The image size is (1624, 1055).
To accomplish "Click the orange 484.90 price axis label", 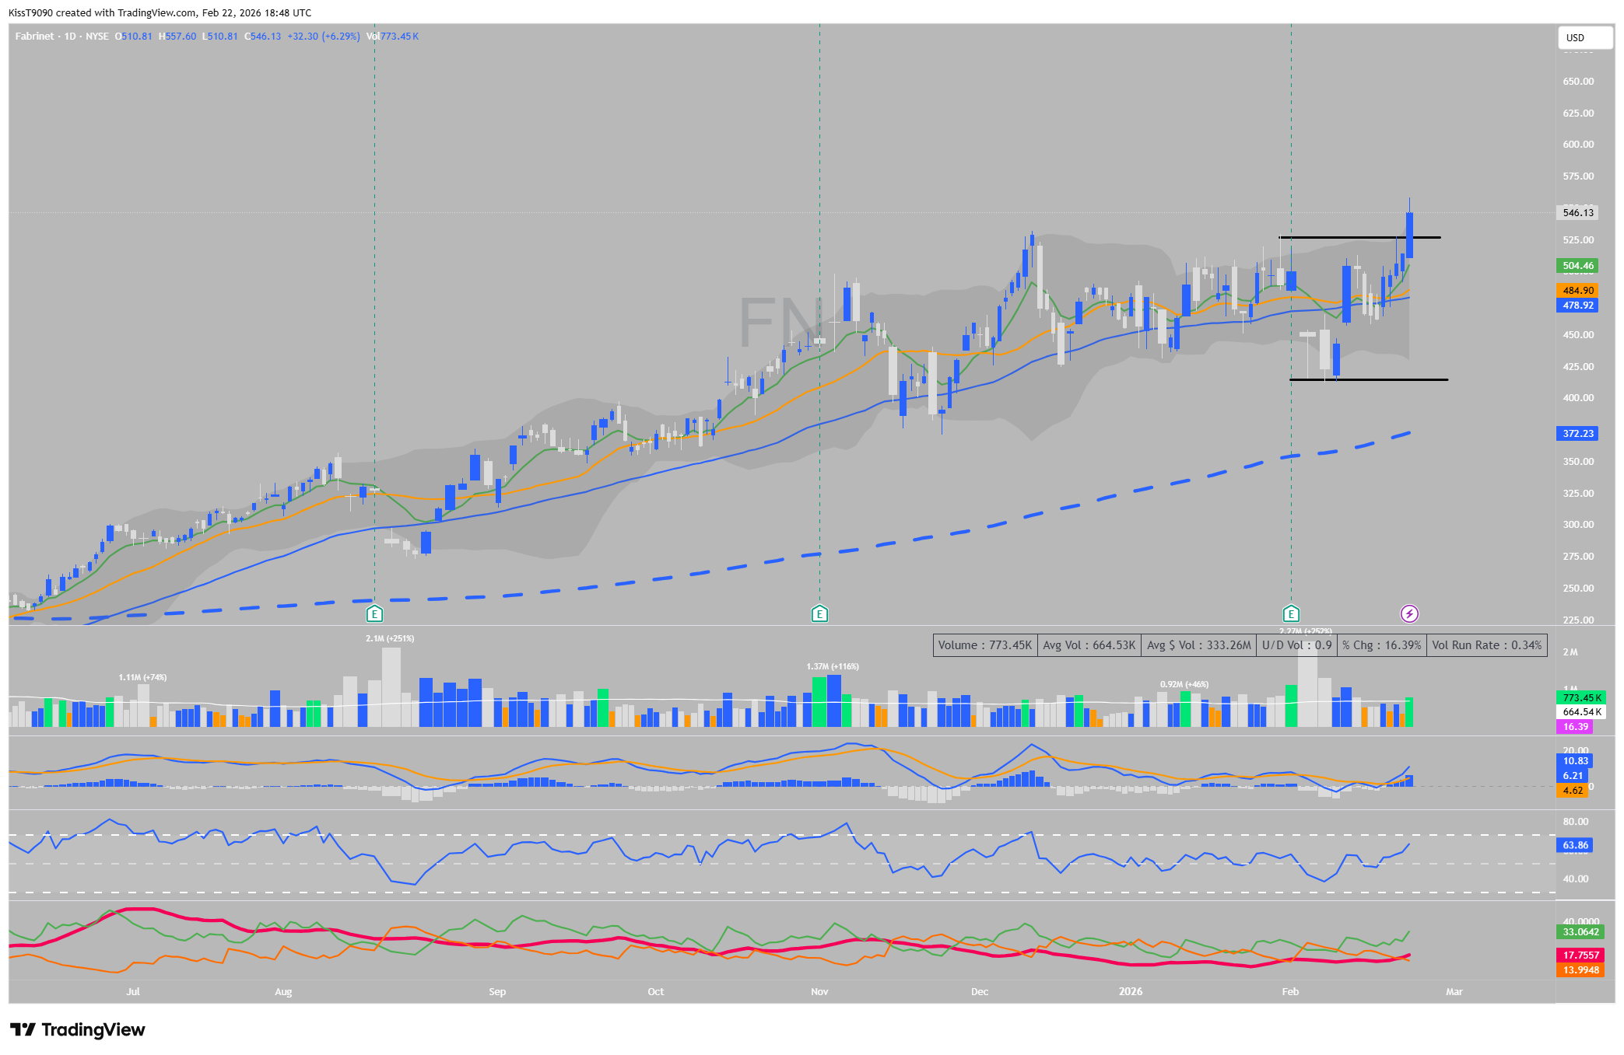I will 1578,290.
